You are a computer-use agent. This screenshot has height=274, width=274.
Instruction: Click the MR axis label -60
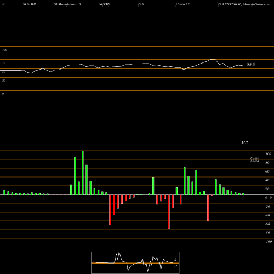tap(267, 224)
